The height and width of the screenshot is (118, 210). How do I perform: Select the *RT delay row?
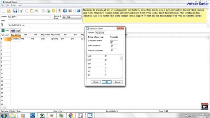click(x=103, y=75)
